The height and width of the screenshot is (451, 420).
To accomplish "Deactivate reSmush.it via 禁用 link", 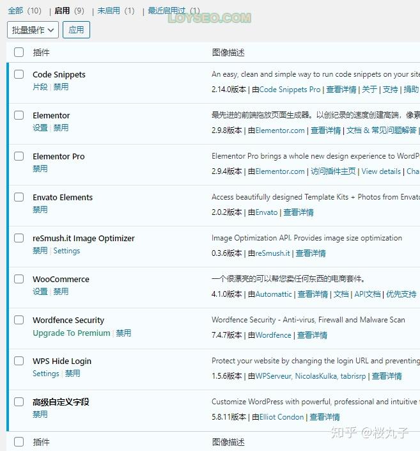I will point(40,251).
